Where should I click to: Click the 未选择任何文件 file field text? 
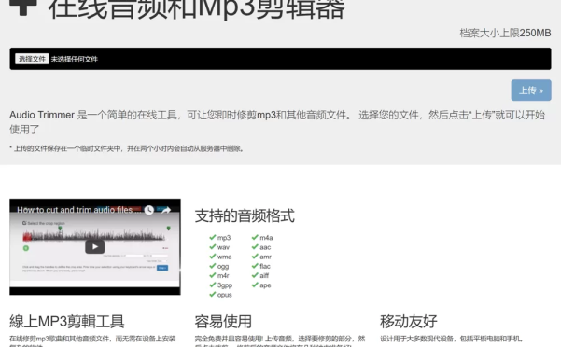point(74,60)
